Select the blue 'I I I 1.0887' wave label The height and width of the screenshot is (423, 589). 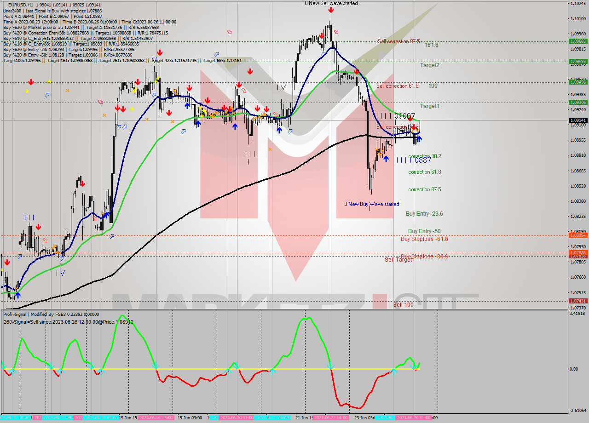pos(414,160)
